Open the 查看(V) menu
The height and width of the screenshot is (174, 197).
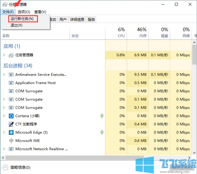40,12
